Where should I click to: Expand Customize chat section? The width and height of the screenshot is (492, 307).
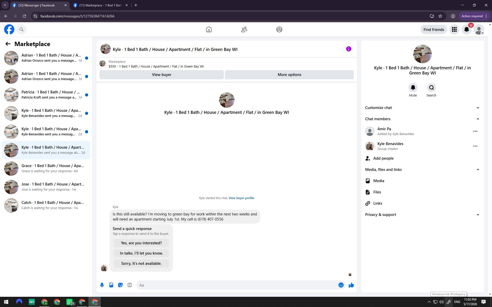tap(422, 108)
